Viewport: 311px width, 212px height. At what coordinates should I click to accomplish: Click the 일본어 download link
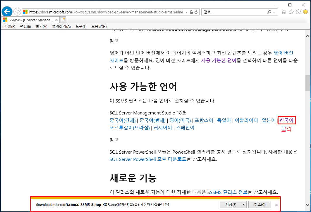269,120
